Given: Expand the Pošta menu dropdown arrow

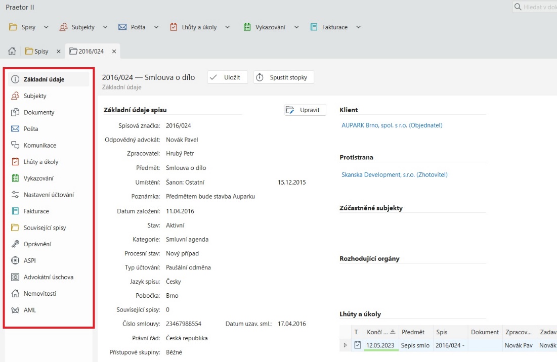Looking at the screenshot, I should pos(156,27).
